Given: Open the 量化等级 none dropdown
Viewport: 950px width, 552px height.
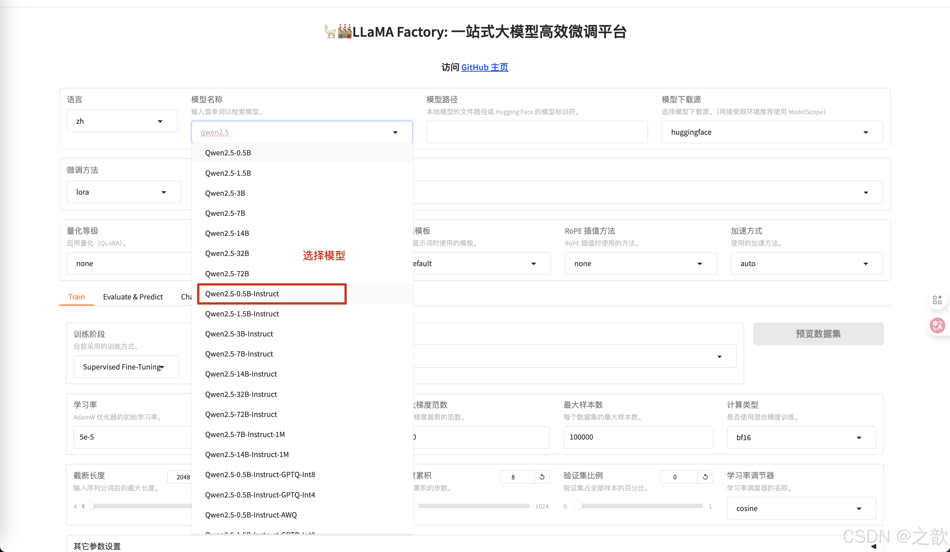Looking at the screenshot, I should pos(129,263).
